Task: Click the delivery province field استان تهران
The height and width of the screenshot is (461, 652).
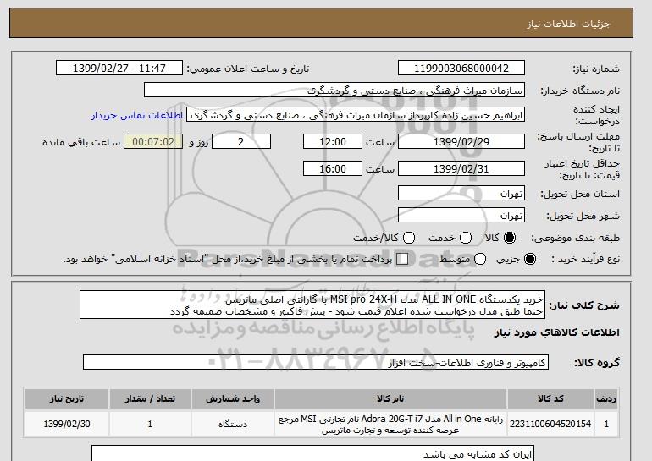Action: click(x=461, y=194)
